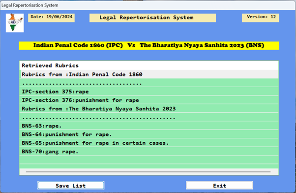Select the 'BNS-70:gang rape.' row

coord(149,152)
